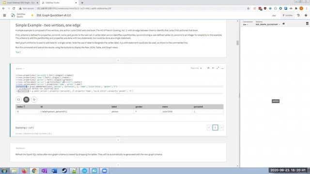Open Firefox from the taskbar
Screen dimensions: 310x174
click(24, 171)
